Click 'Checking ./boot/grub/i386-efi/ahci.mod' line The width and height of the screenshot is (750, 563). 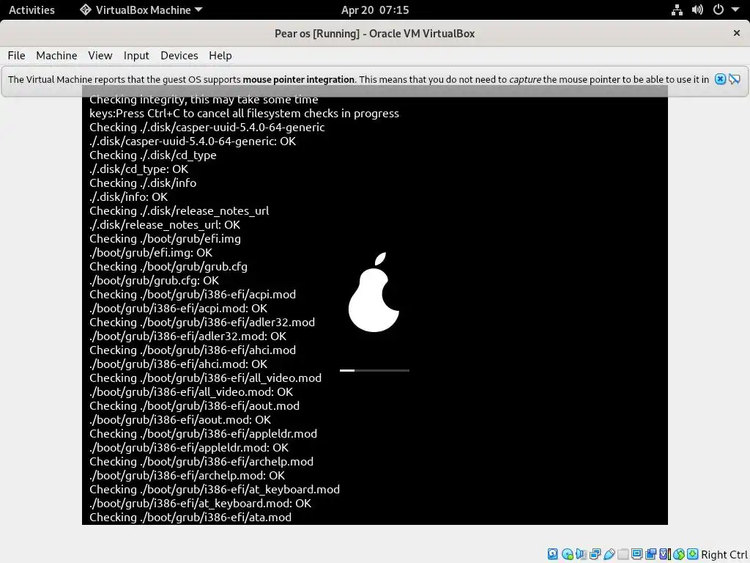(x=193, y=350)
